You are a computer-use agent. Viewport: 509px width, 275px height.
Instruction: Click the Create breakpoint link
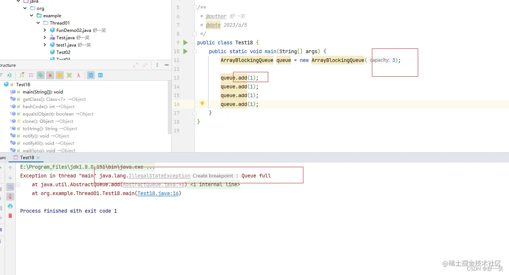(x=213, y=176)
